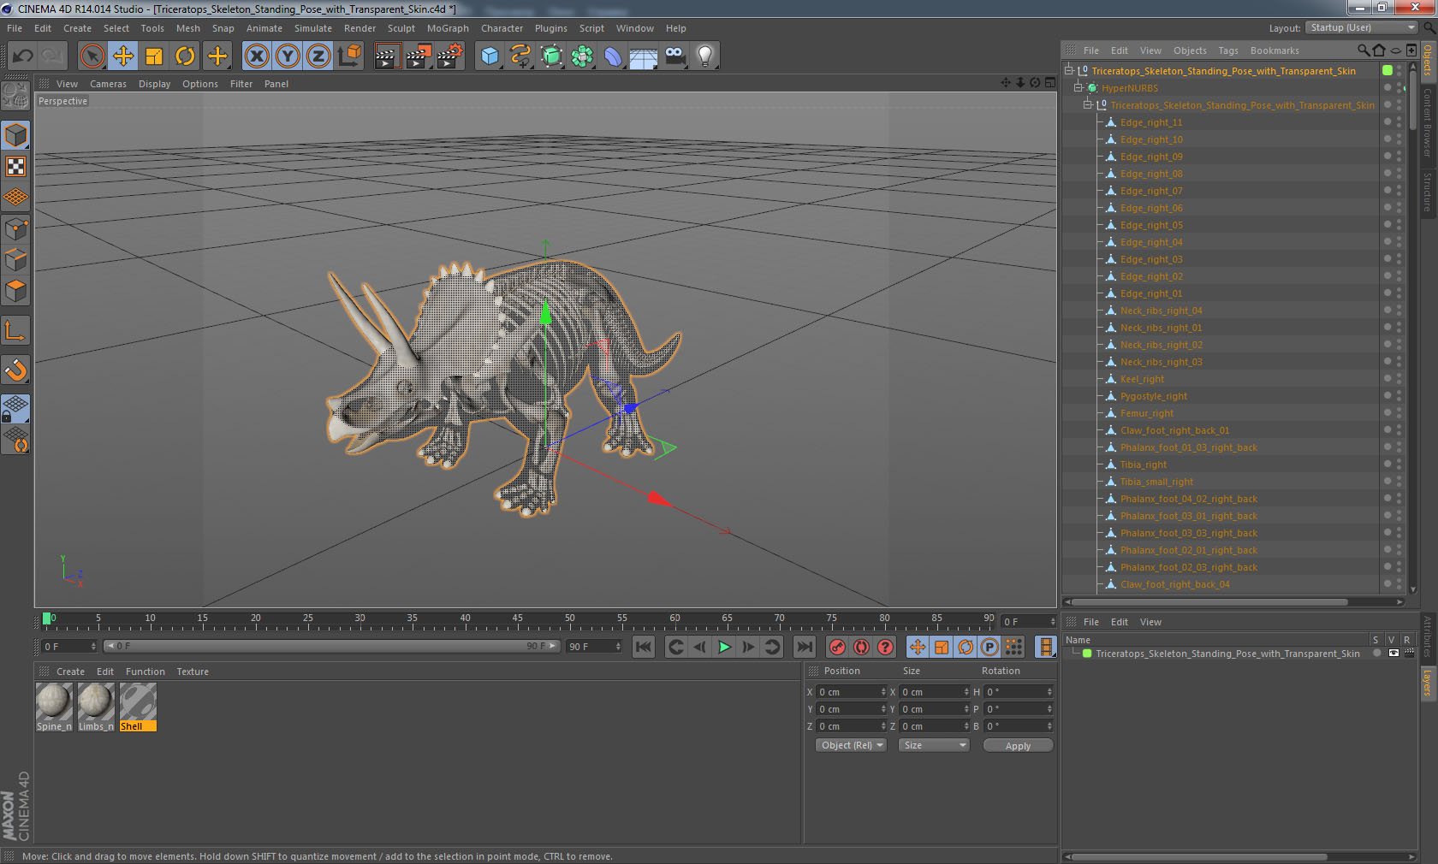Add a HyperNURBS generator object
This screenshot has height=864, width=1438.
coord(552,56)
